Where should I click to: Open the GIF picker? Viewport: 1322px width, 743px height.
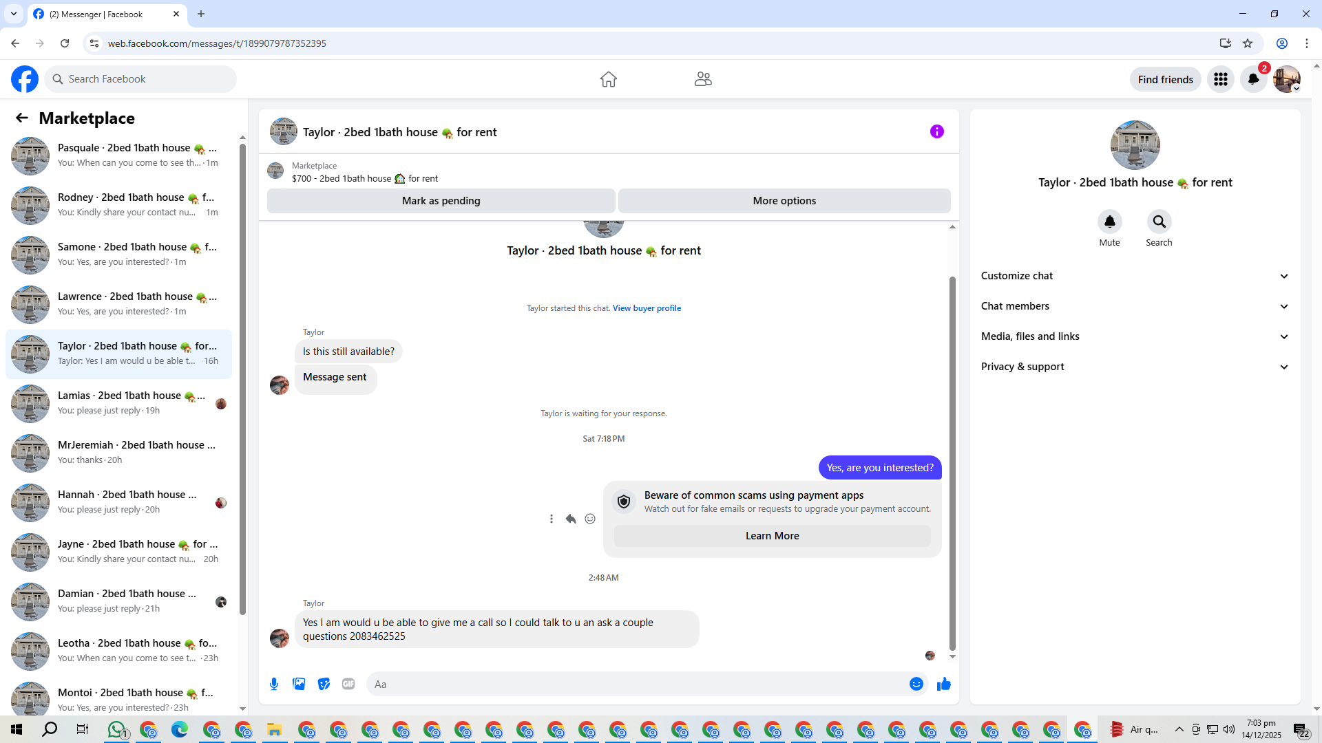pos(348,684)
